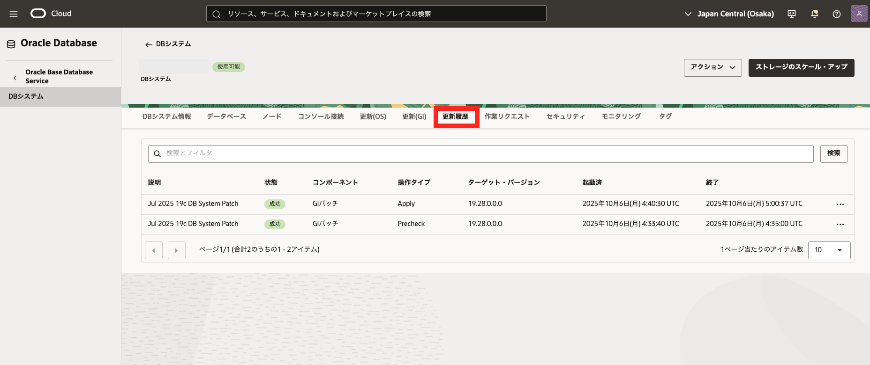Go back via the Oracle Base Database Service chevron
The width and height of the screenshot is (870, 365).
[15, 78]
